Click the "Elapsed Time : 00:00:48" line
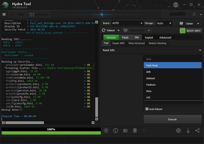This screenshot has height=144, width=204. click(x=19, y=116)
